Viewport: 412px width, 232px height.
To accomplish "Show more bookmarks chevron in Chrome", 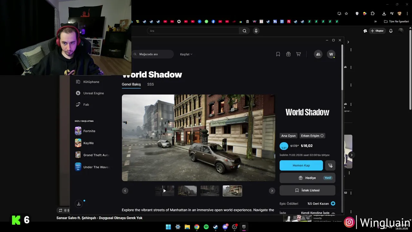I will 375,22.
